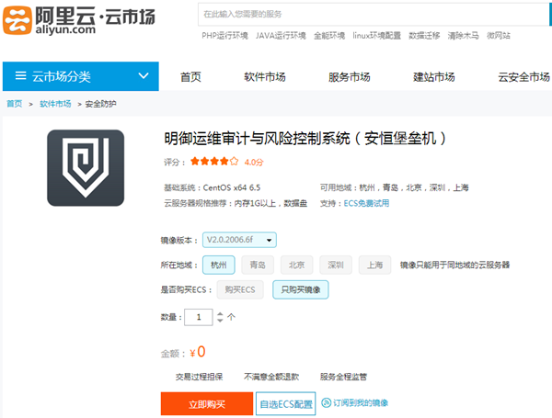Click the 清除木马 search suggestion

(463, 36)
